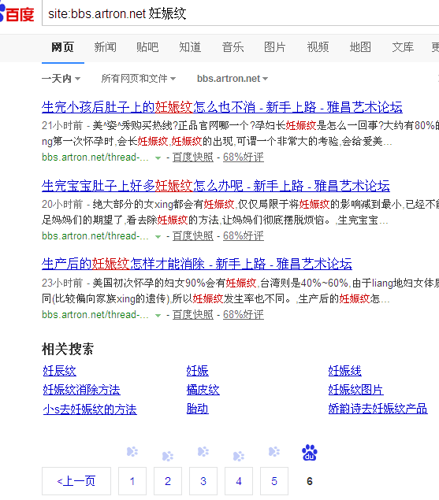This screenshot has height=500, width=439.
Task: Open result titled 生完宝宝肚子上好多妊娠纹怎么办呢
Action: point(215,186)
